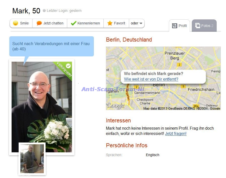
Task: Open the small second photo thumbnail
Action: pyautogui.click(x=32, y=159)
